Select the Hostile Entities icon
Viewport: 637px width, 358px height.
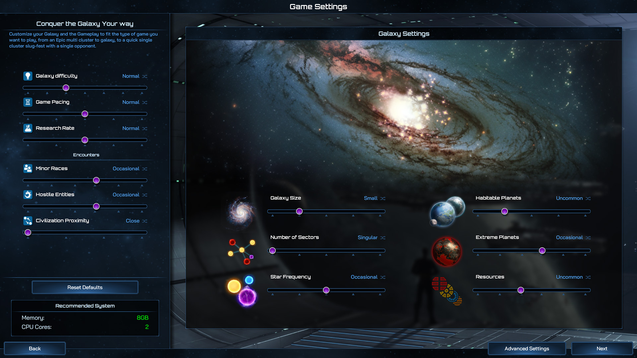28,195
